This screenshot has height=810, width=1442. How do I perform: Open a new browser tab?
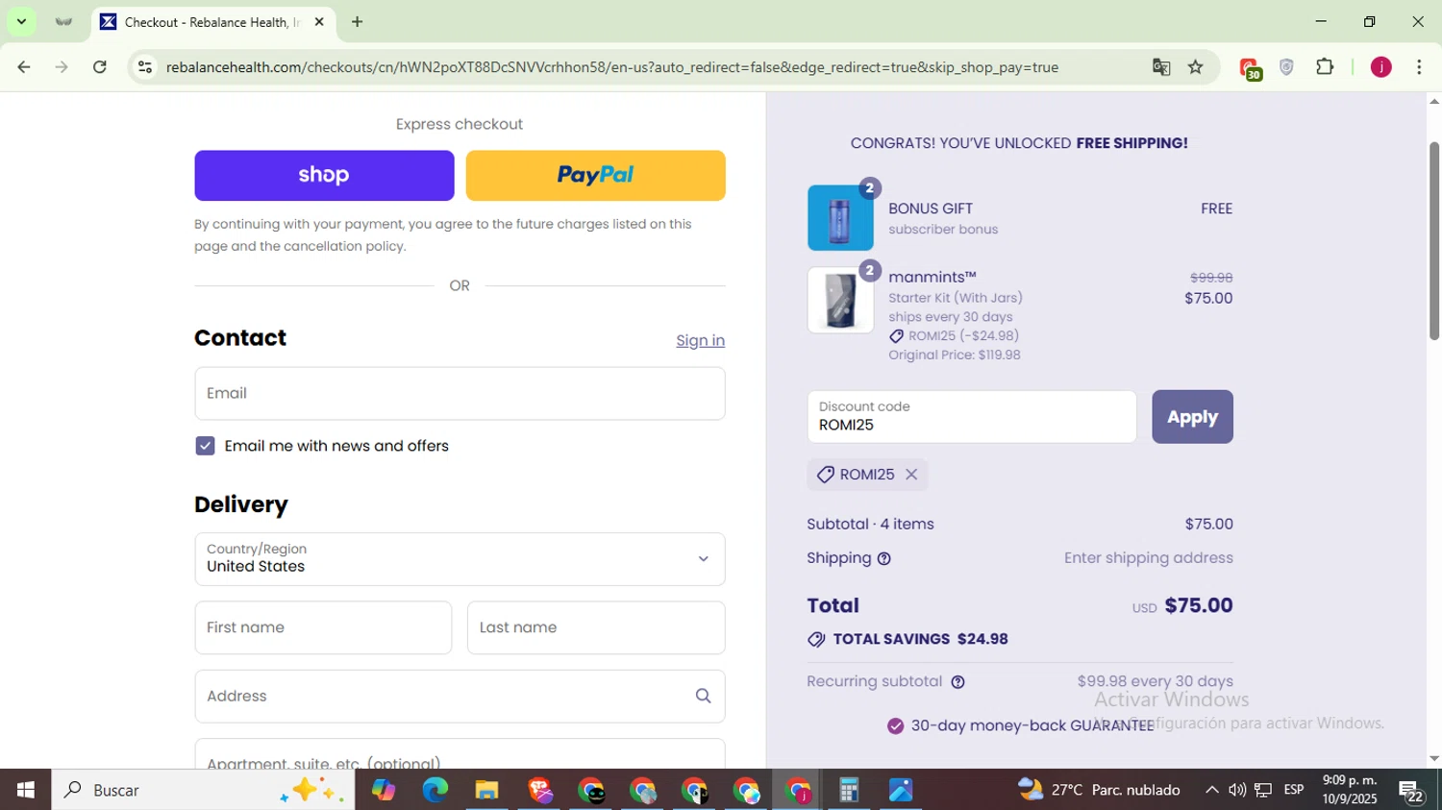tap(358, 21)
